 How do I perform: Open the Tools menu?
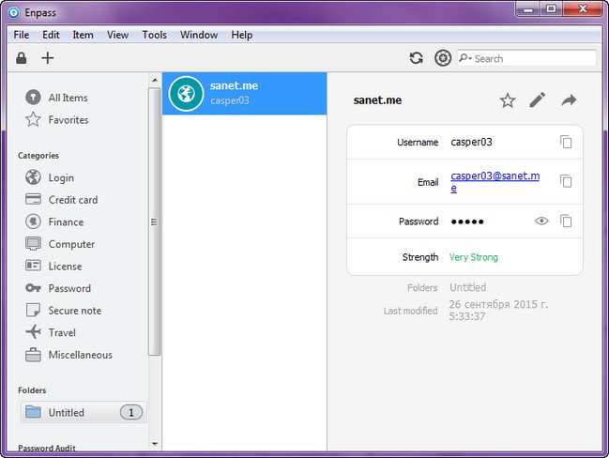point(154,35)
